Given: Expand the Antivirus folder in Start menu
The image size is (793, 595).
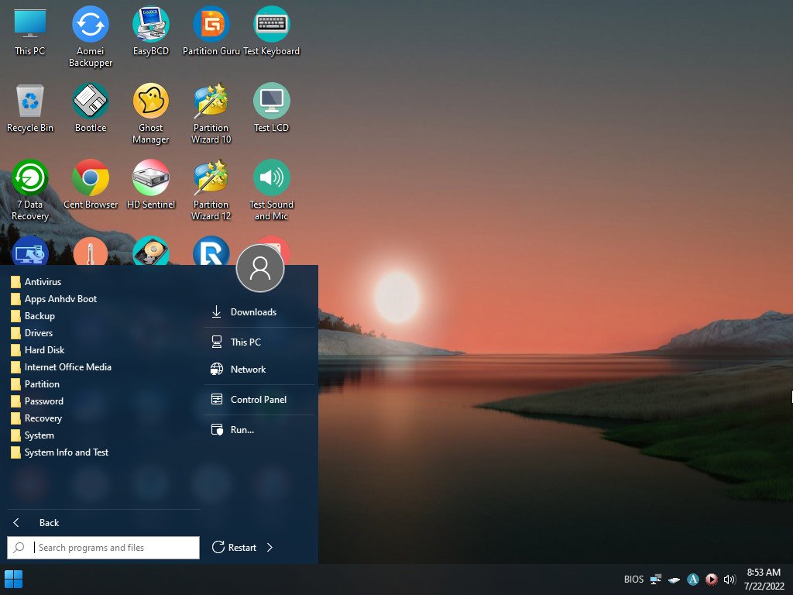Looking at the screenshot, I should (x=43, y=282).
